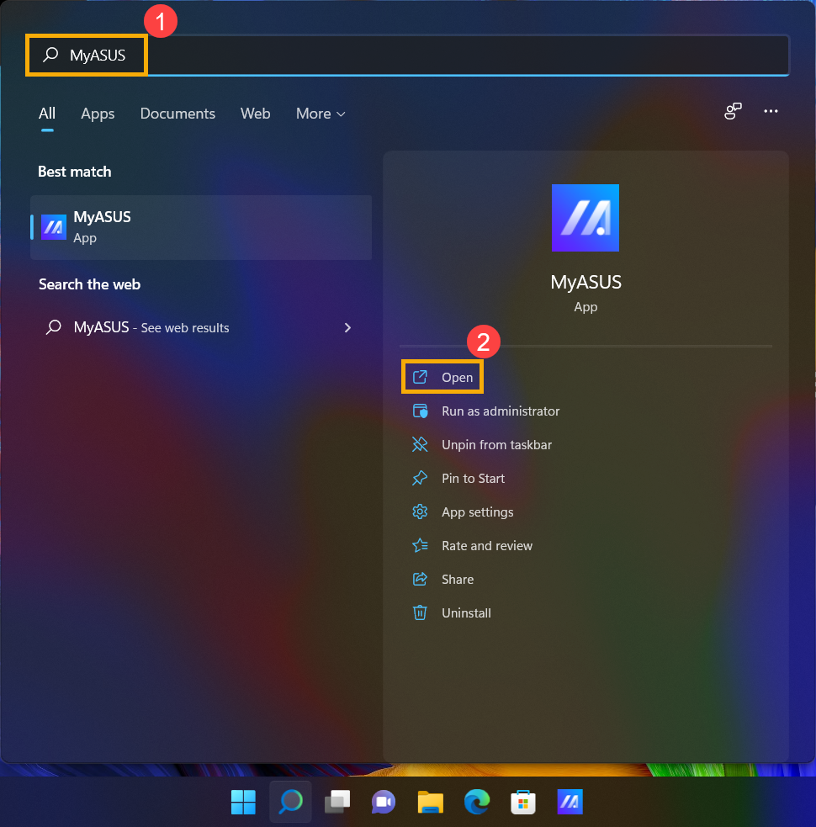The height and width of the screenshot is (827, 816).
Task: Open Task View on taskbar
Action: [337, 803]
